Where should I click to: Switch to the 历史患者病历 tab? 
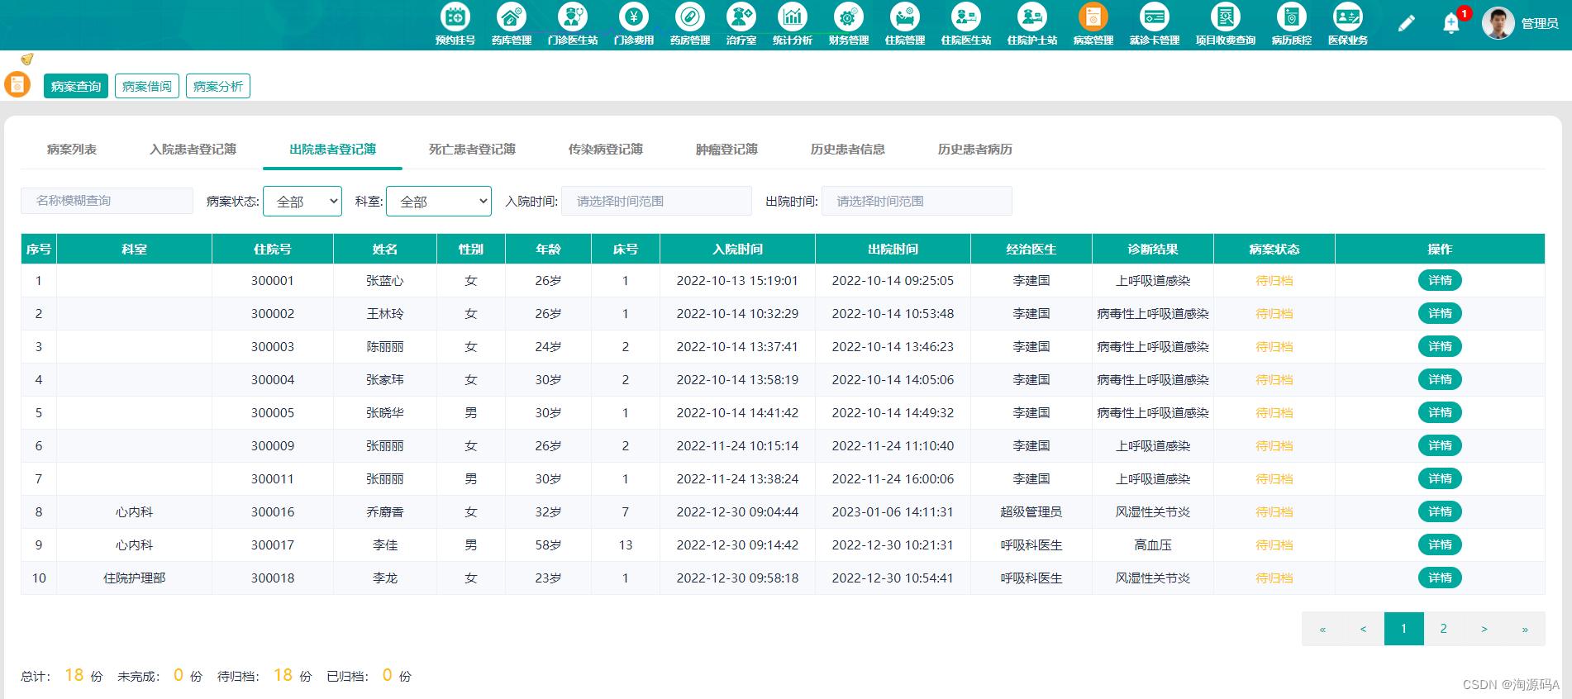pos(975,149)
